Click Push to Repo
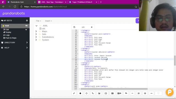The image size is (176, 99). pyautogui.click(x=10, y=38)
